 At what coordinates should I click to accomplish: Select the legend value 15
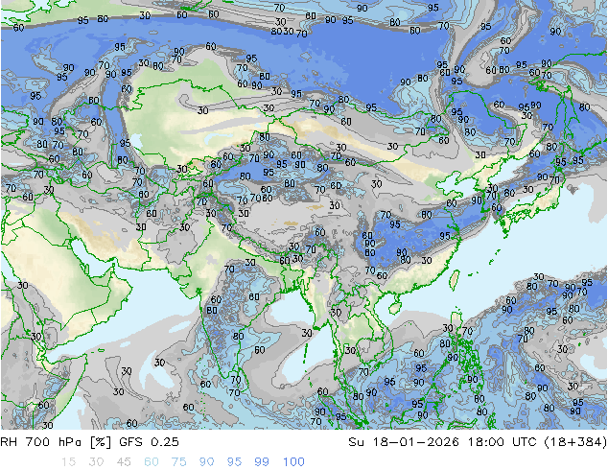tap(69, 461)
